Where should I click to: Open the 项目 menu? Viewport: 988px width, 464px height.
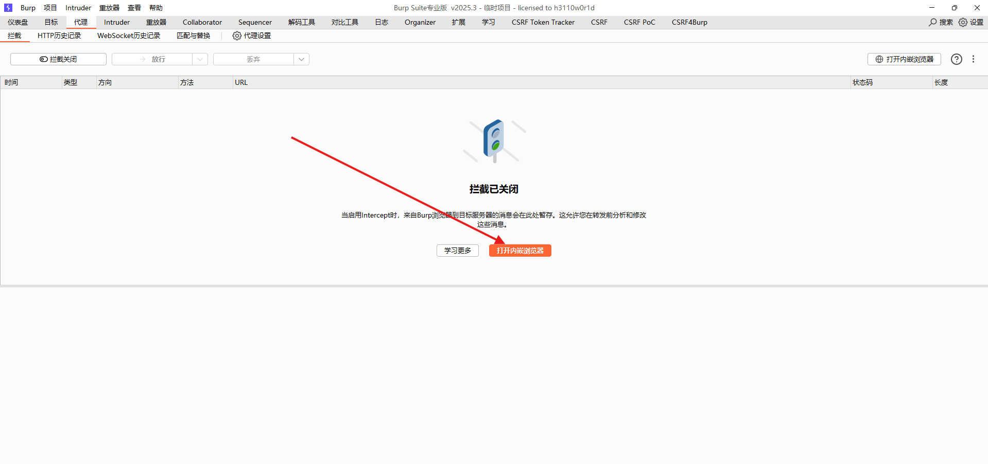(50, 8)
